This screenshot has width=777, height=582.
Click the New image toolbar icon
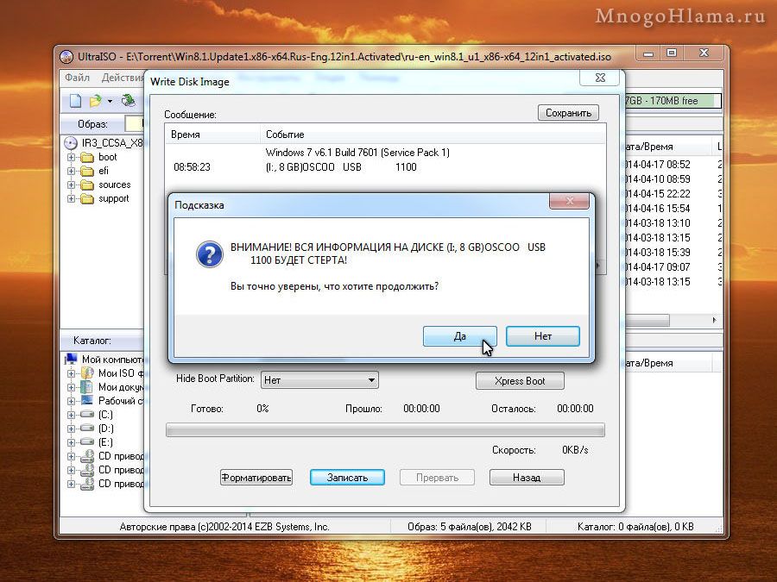(75, 101)
